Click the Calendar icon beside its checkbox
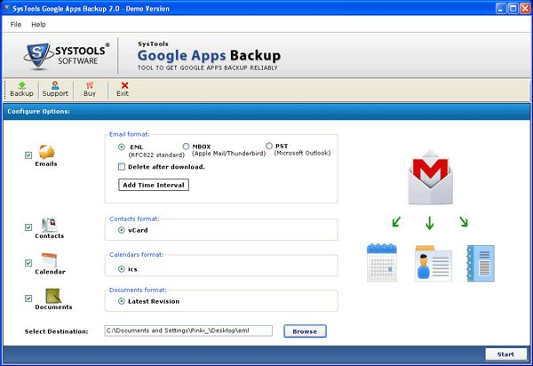 (x=50, y=260)
